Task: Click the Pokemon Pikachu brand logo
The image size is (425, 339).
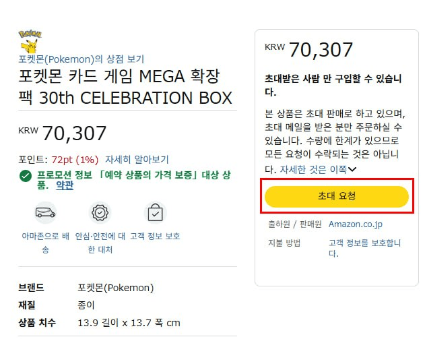Action: tap(30, 42)
